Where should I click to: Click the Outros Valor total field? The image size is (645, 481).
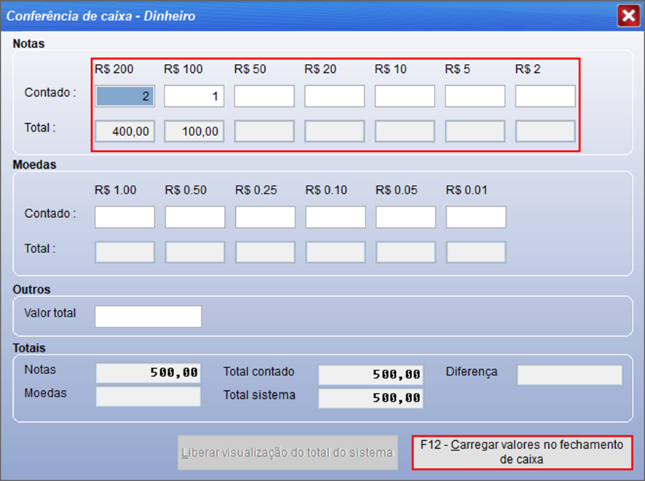(148, 317)
